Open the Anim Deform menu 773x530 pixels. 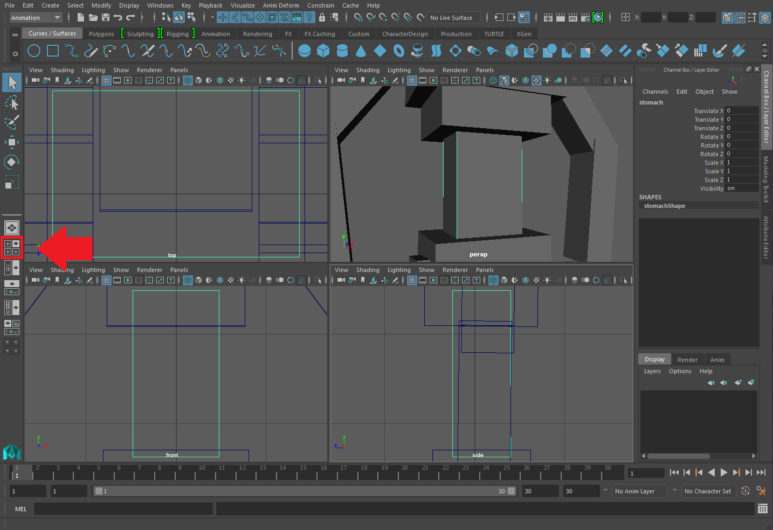click(x=281, y=5)
